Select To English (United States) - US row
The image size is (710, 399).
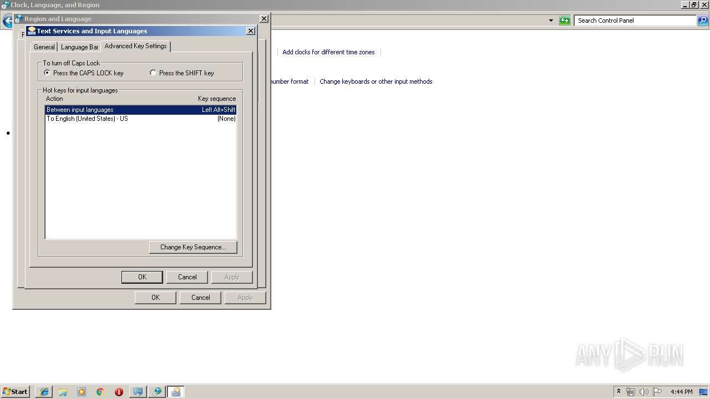point(141,119)
